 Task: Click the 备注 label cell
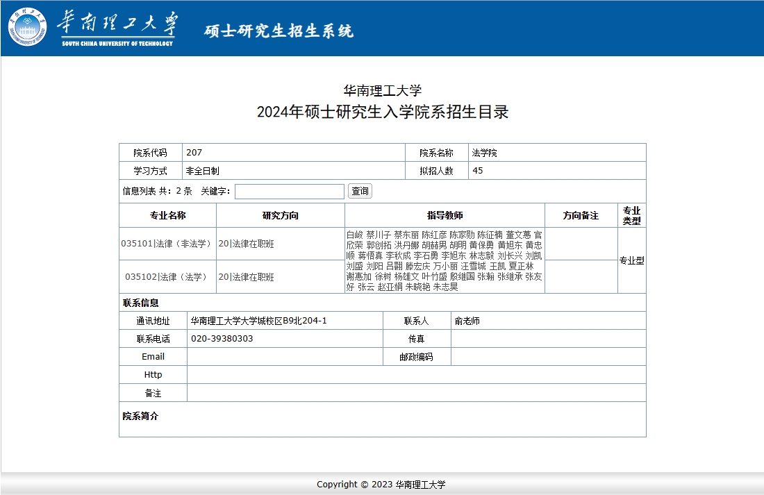coord(153,393)
